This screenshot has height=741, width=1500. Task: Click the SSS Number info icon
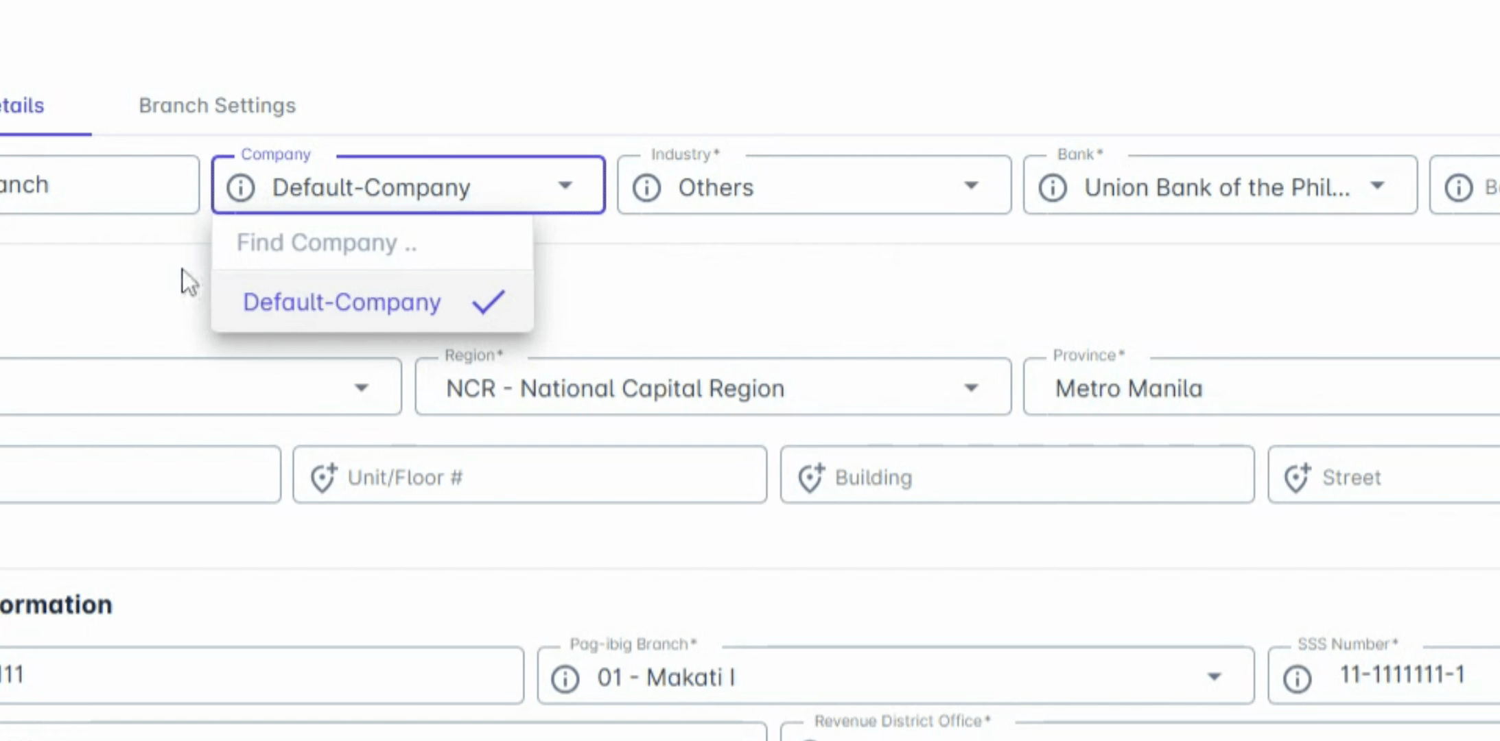[x=1297, y=679]
